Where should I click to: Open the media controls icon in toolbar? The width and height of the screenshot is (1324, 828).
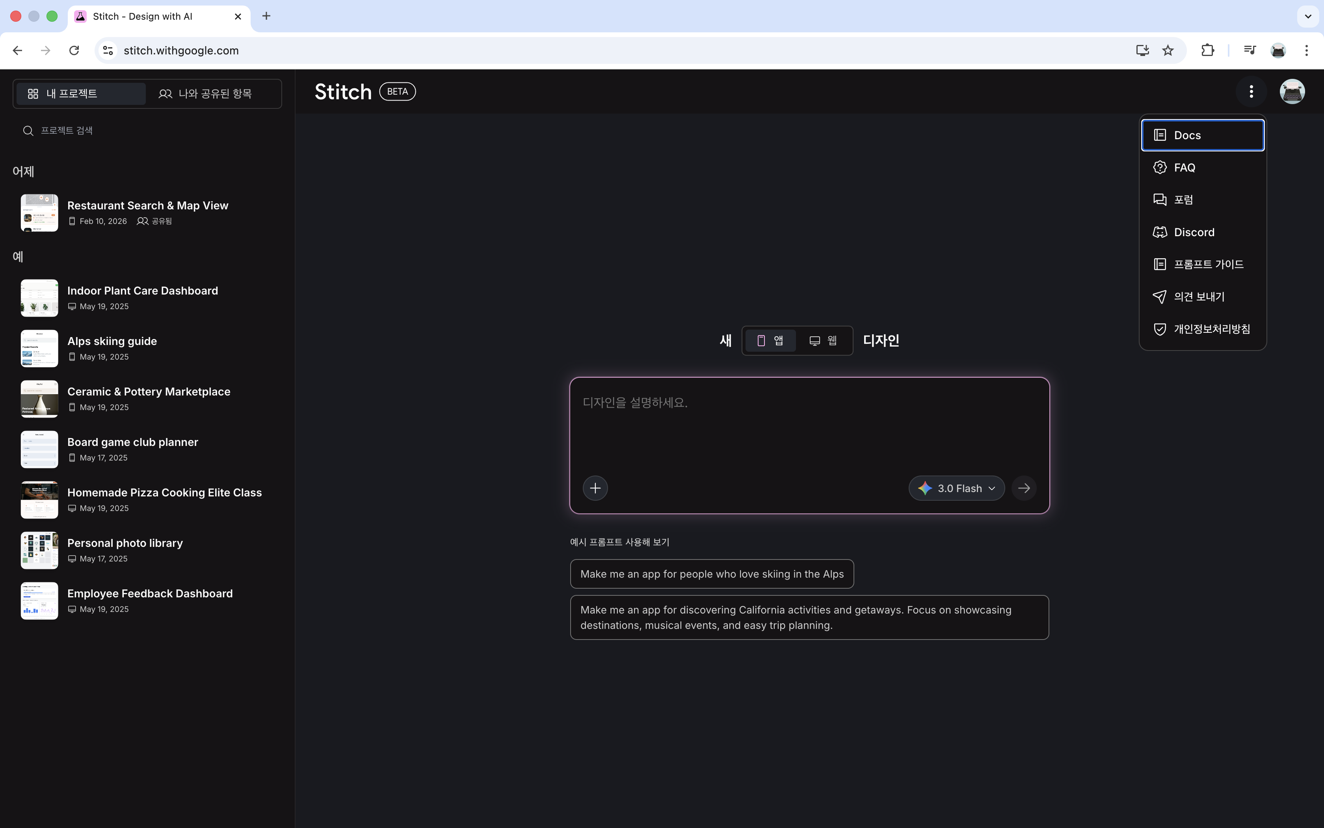[1250, 50]
